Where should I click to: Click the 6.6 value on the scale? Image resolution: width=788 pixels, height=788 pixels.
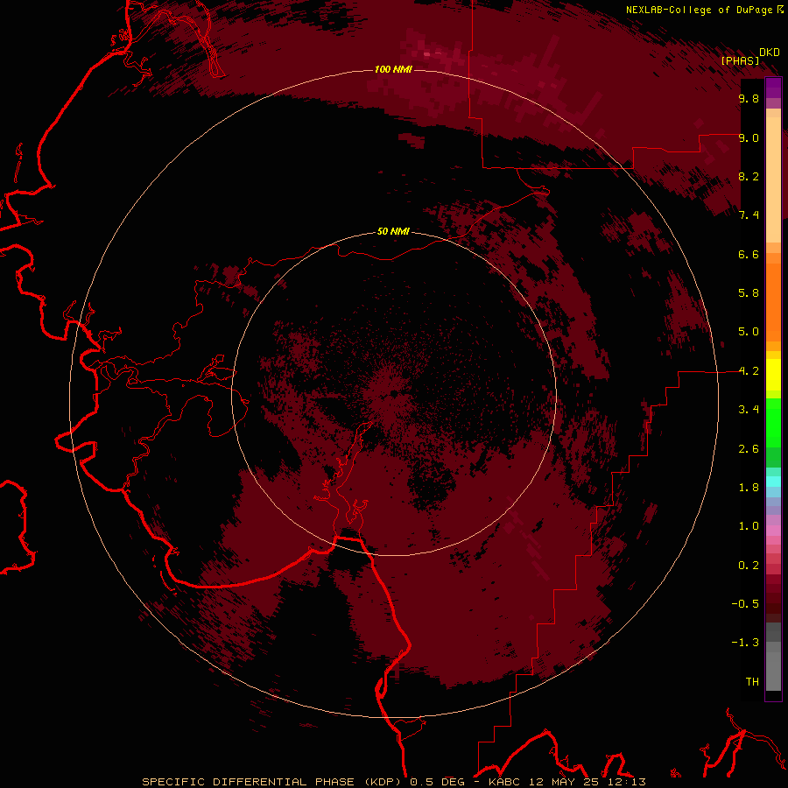(x=749, y=254)
